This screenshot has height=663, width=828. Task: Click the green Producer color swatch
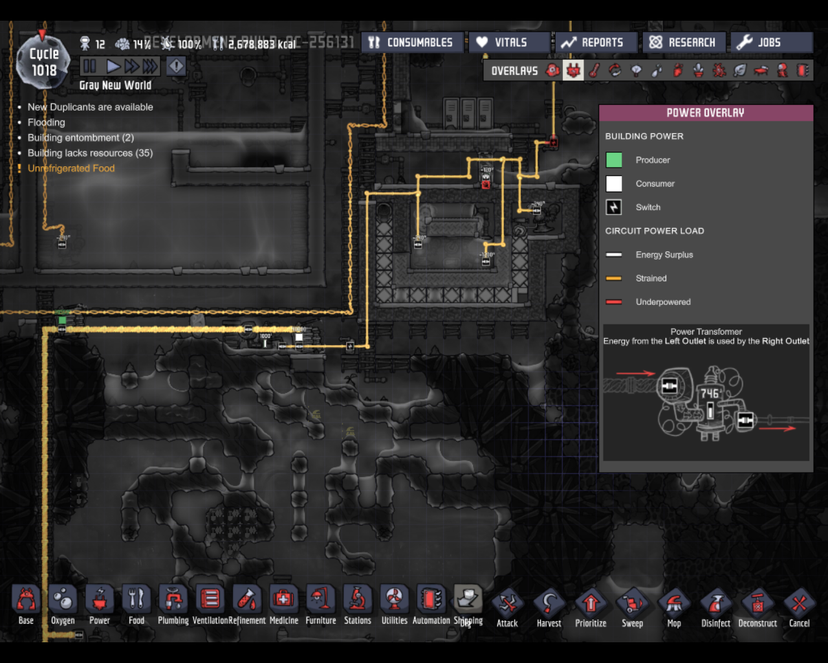614,160
